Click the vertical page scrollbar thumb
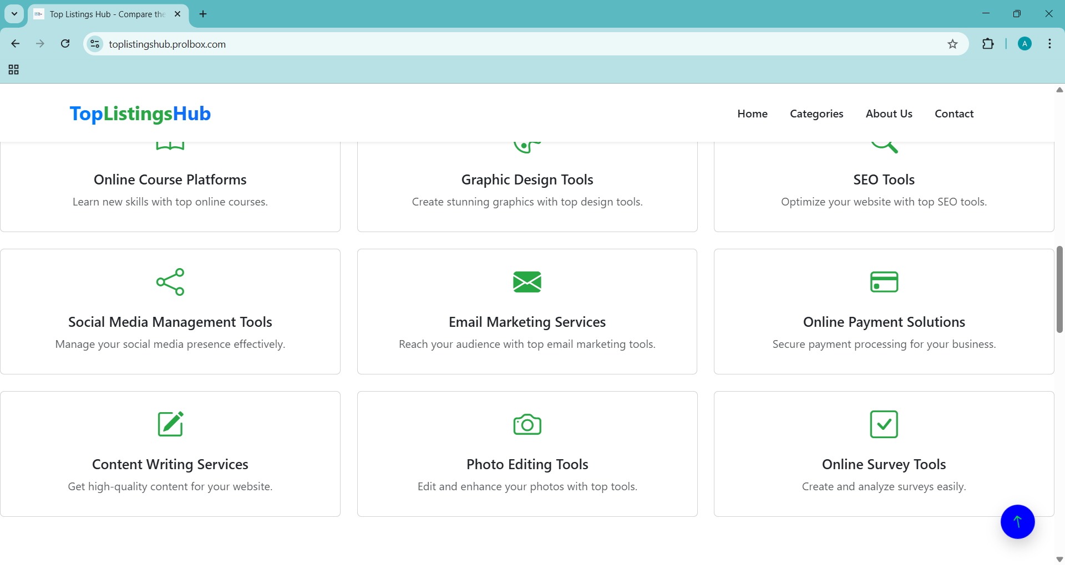Image resolution: width=1065 pixels, height=565 pixels. pyautogui.click(x=1059, y=289)
